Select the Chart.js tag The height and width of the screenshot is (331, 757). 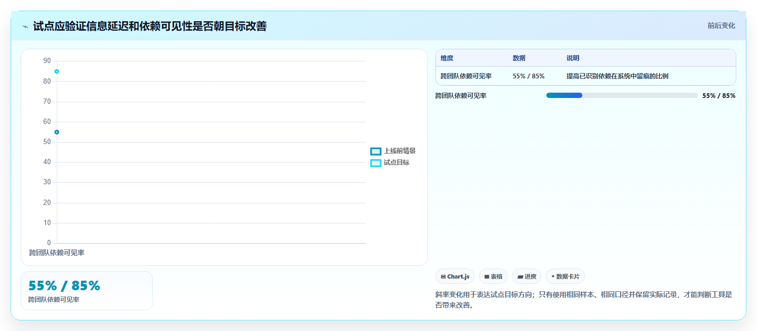pyautogui.click(x=454, y=276)
